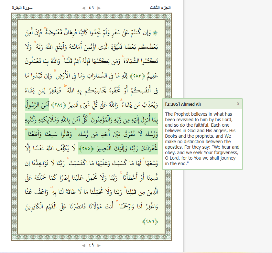Click the hizb ornament starting first line

[155, 33]
